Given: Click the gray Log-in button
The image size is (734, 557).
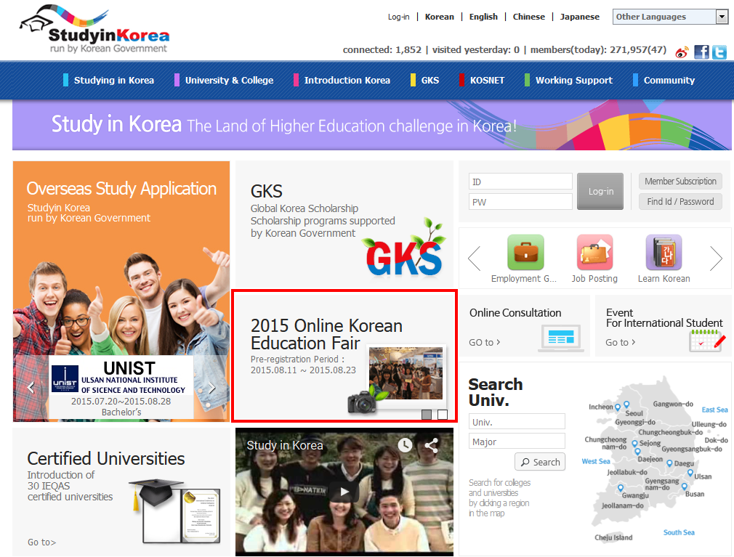Looking at the screenshot, I should [x=600, y=191].
